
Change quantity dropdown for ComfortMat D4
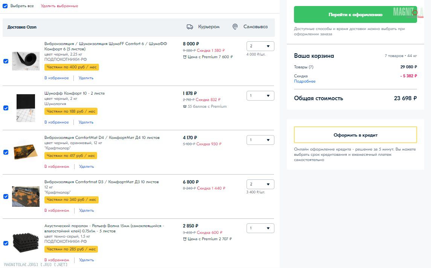coord(260,140)
